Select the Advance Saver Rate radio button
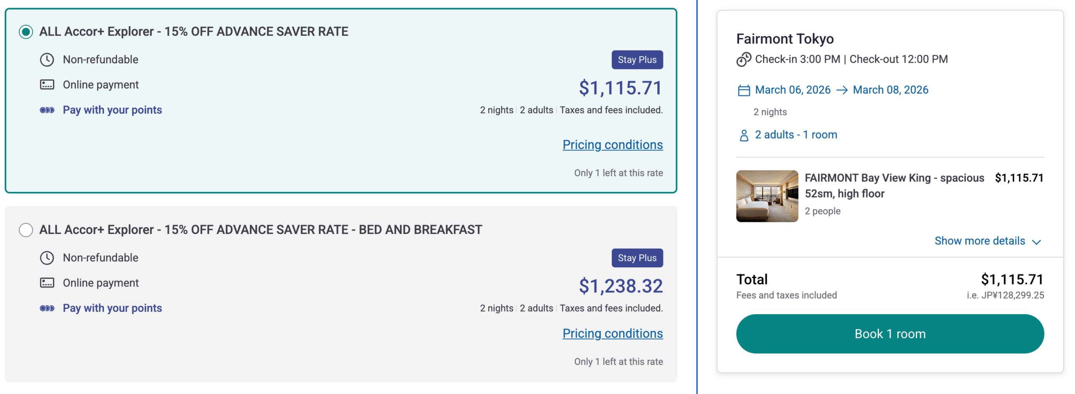The image size is (1075, 394). pyautogui.click(x=26, y=32)
